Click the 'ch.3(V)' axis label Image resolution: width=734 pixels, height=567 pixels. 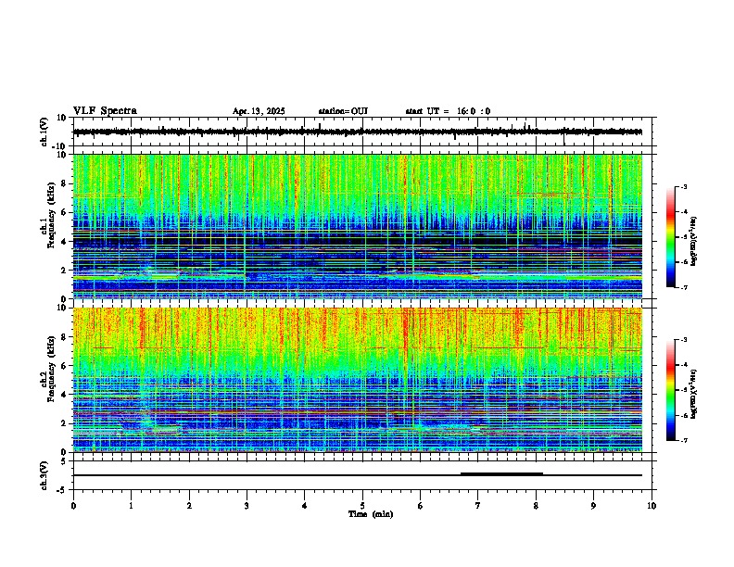click(x=44, y=475)
